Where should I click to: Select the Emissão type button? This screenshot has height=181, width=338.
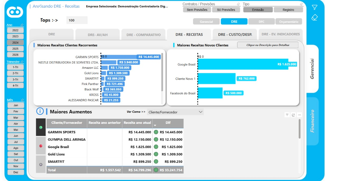(258, 10)
